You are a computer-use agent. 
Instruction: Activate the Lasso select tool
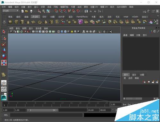(4, 38)
